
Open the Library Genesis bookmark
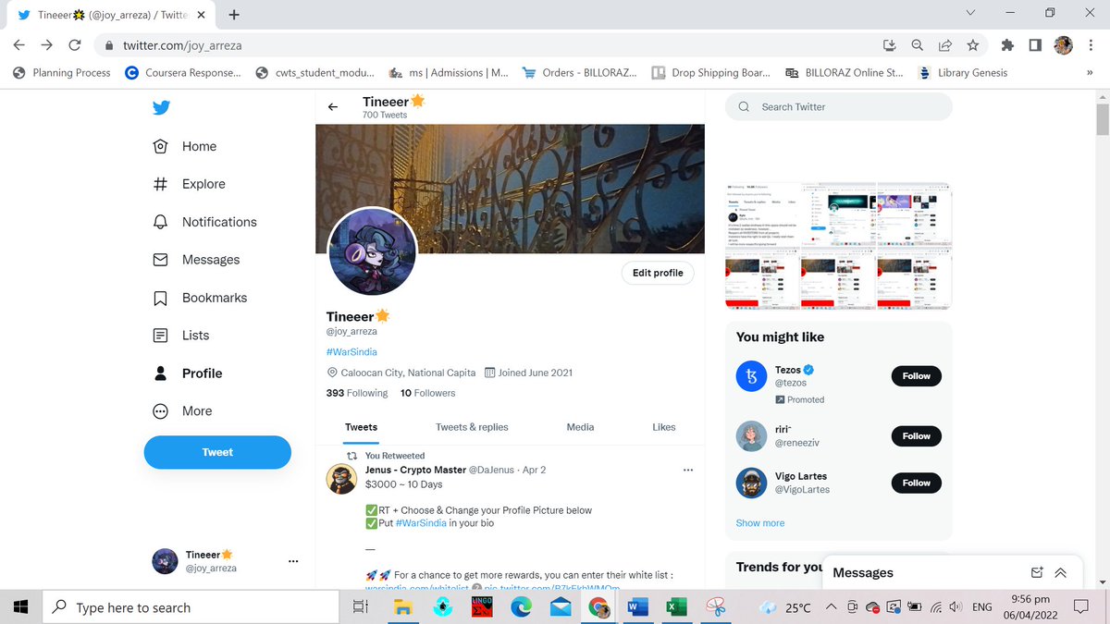coord(963,73)
